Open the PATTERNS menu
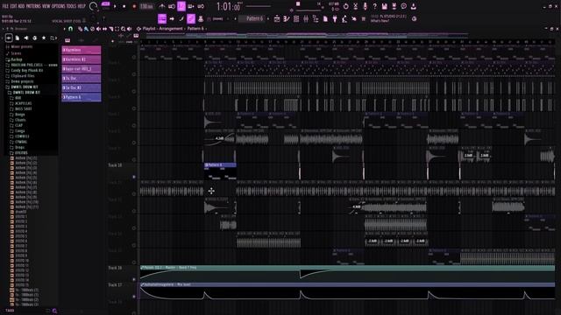Image resolution: width=561 pixels, height=315 pixels. pos(33,6)
